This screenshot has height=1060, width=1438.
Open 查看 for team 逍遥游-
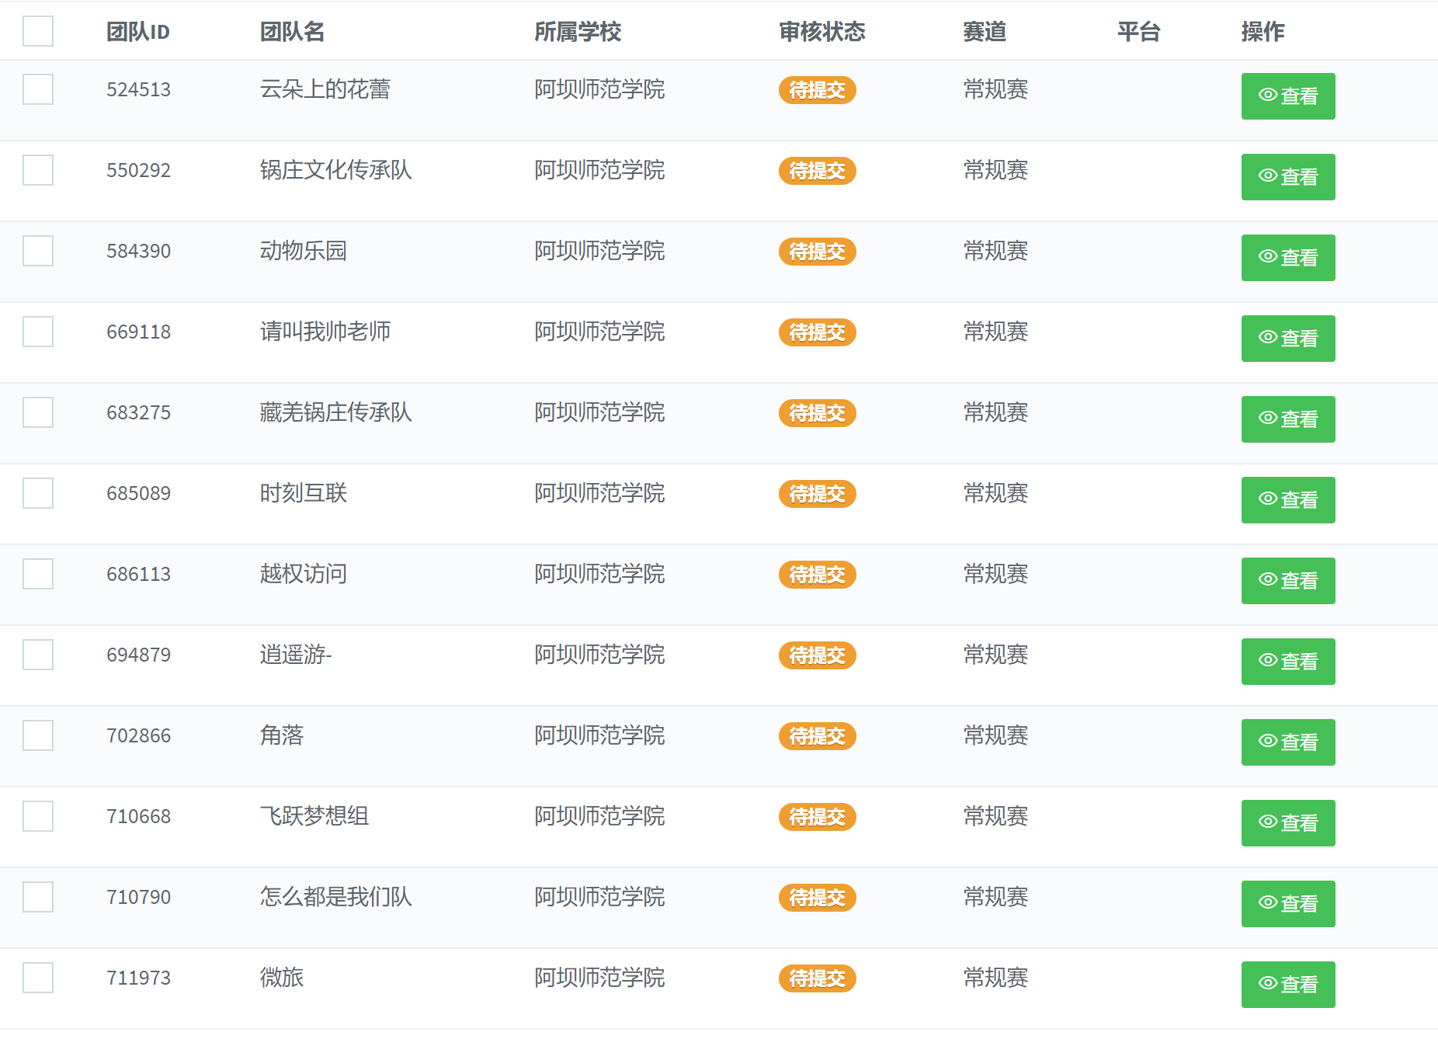point(1288,662)
